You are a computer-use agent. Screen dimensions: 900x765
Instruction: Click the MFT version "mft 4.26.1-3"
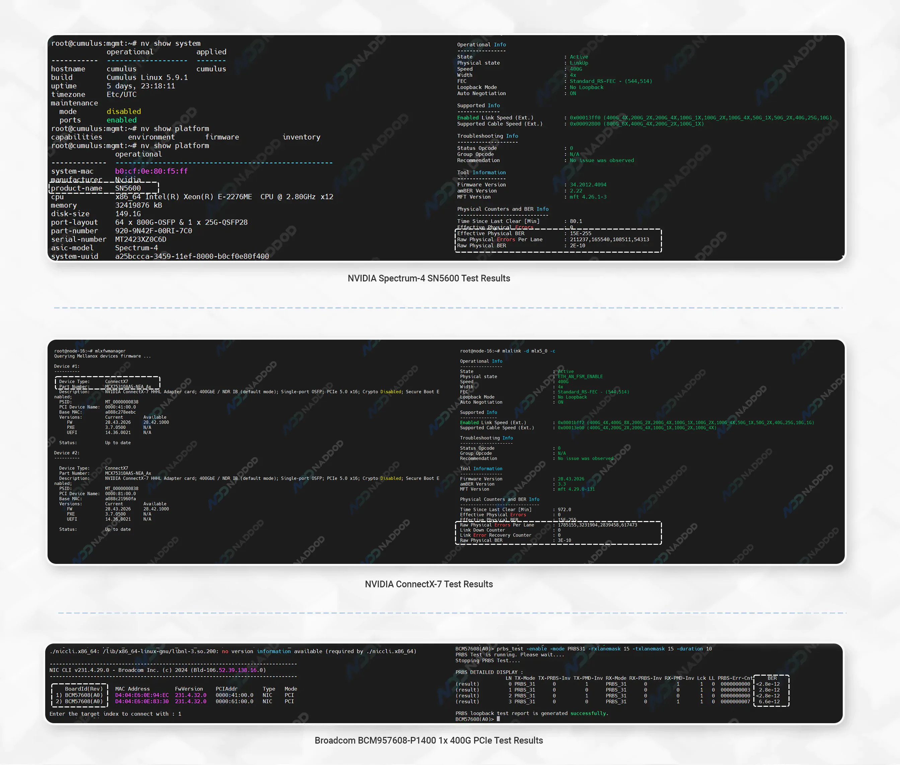(588, 197)
